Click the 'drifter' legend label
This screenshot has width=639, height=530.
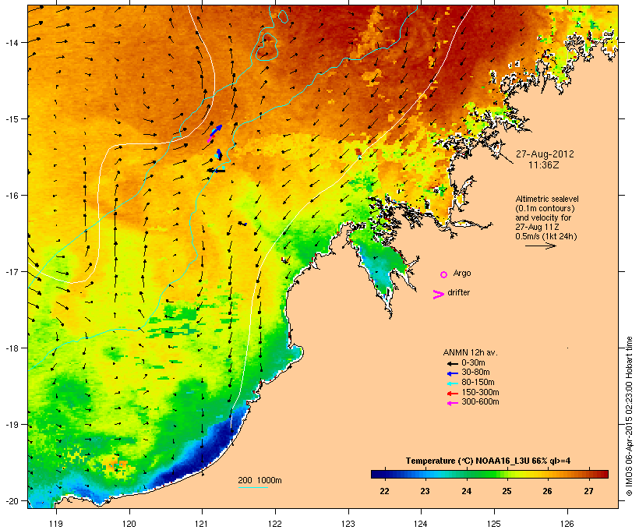pos(458,292)
